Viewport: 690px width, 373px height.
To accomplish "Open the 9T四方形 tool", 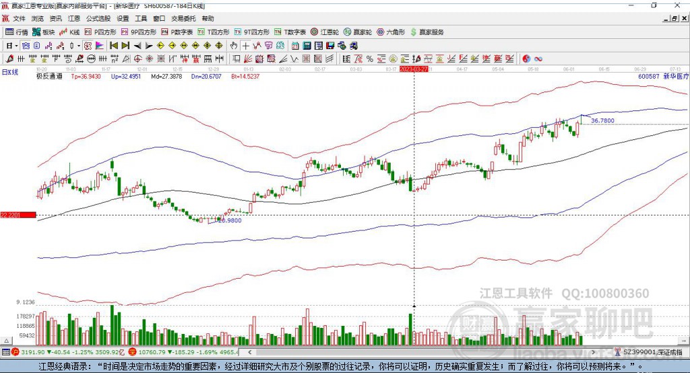I will point(252,32).
